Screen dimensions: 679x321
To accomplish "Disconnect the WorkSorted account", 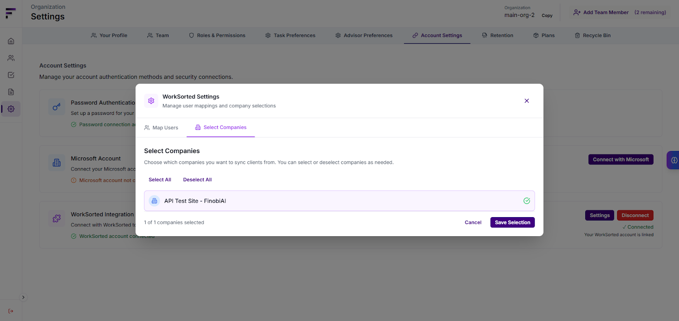I will click(x=635, y=215).
